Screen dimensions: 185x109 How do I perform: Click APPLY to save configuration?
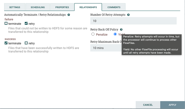tap(172, 105)
